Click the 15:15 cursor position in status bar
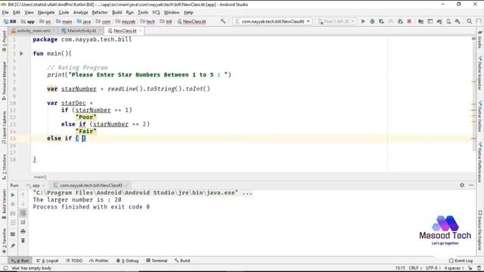The width and height of the screenshot is (484, 272). pos(400,268)
